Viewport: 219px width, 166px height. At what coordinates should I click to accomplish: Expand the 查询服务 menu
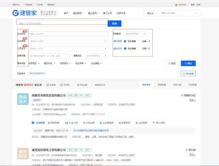(78, 13)
